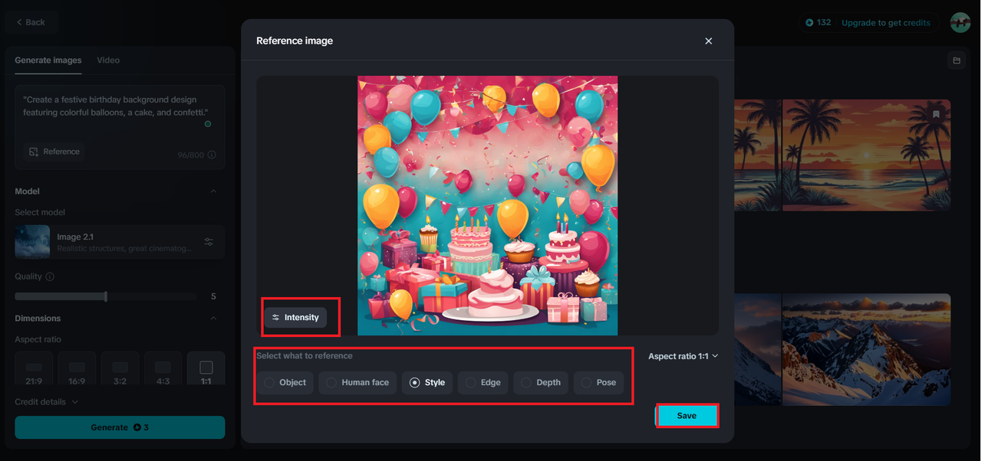Image resolution: width=982 pixels, height=461 pixels.
Task: Select the Image 2.1 model card
Action: (x=120, y=242)
